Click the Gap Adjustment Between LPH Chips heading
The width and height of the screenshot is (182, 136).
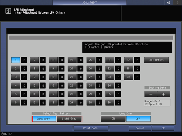coord(40,13)
